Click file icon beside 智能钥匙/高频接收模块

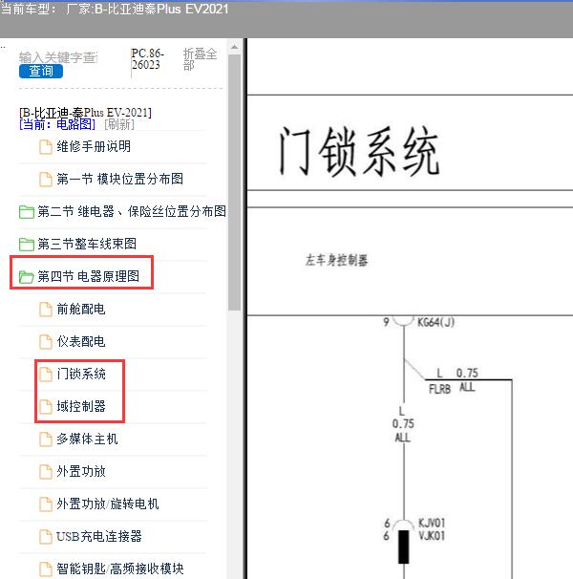click(x=46, y=569)
